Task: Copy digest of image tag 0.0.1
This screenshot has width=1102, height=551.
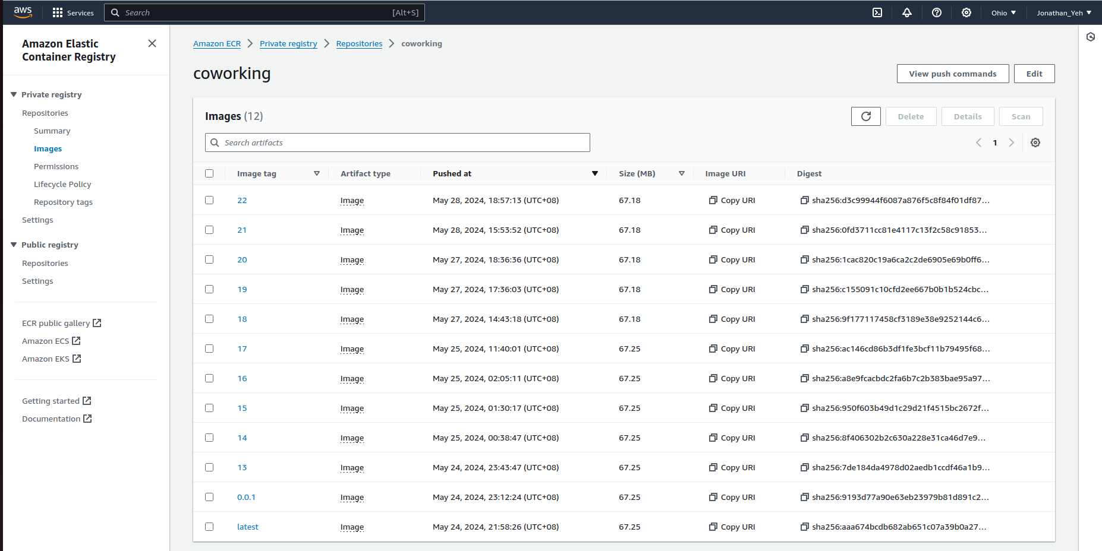Action: click(805, 497)
